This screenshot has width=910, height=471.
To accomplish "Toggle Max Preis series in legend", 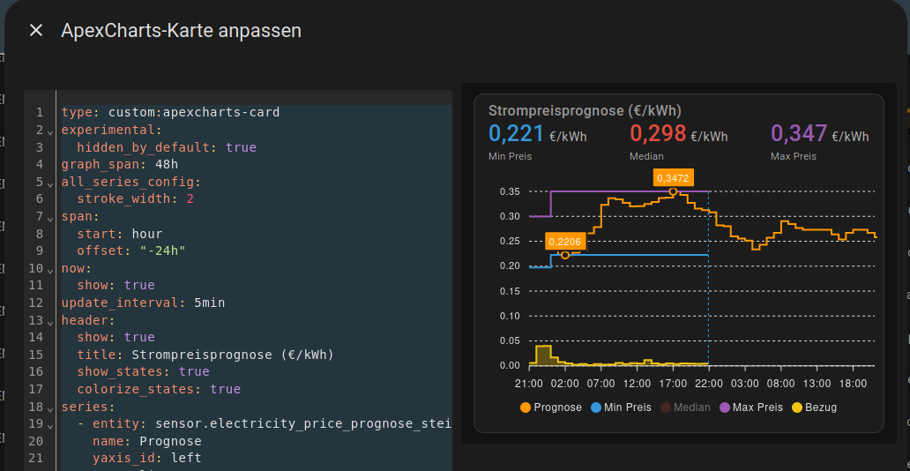I will 751,407.
